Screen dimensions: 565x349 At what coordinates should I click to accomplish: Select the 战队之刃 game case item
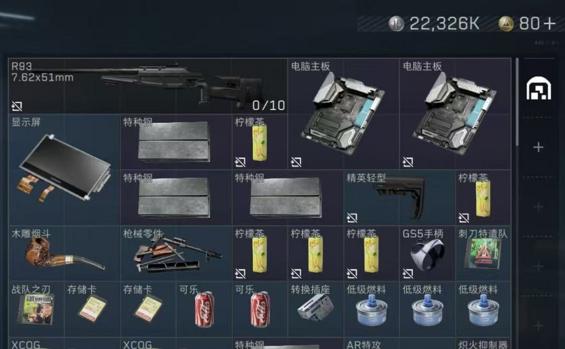coord(36,309)
